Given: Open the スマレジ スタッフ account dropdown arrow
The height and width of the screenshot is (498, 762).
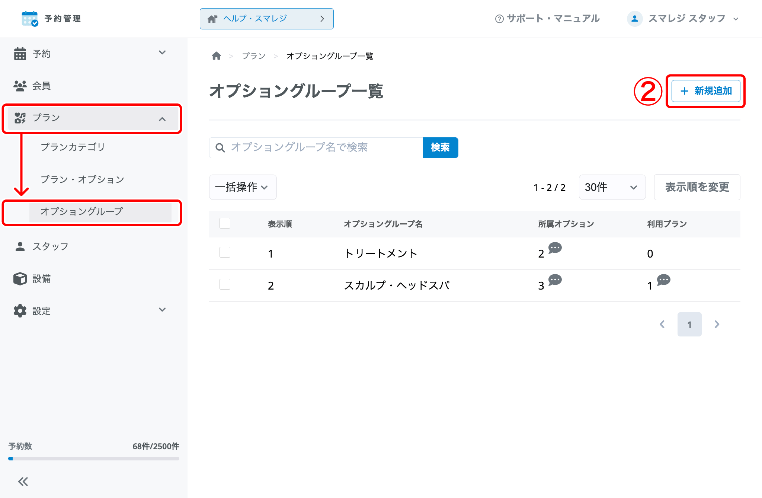Looking at the screenshot, I should pos(736,19).
